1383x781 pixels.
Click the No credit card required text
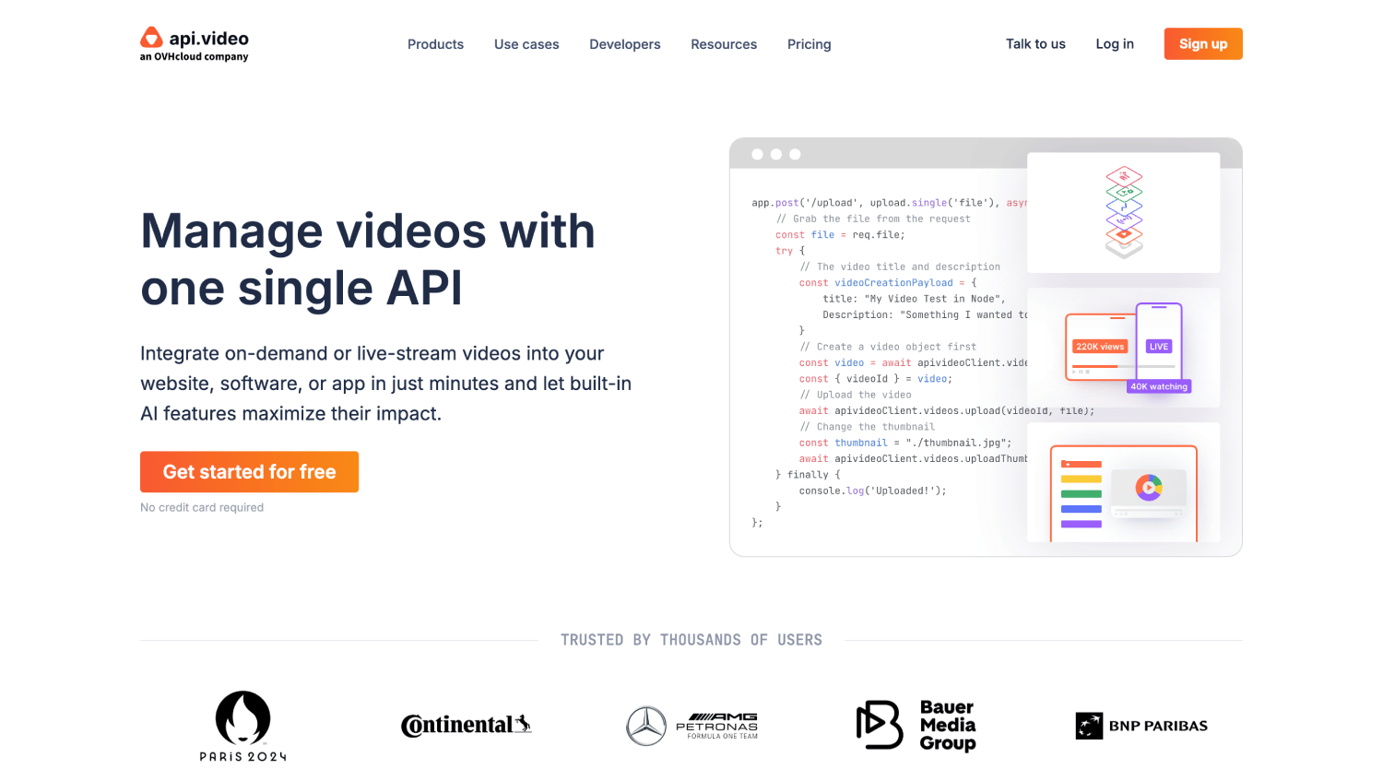click(x=202, y=507)
